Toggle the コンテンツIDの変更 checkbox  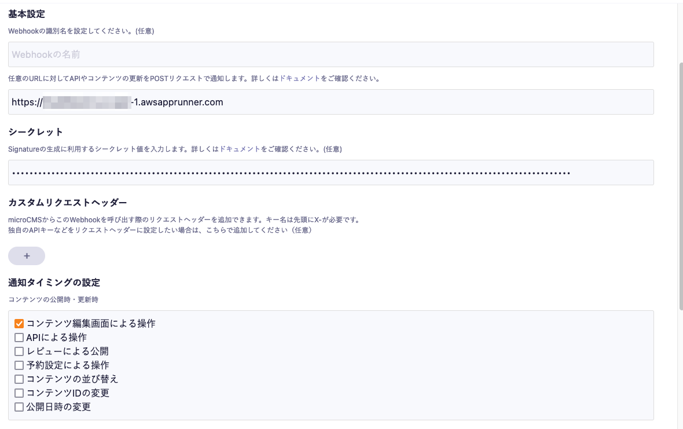(19, 393)
